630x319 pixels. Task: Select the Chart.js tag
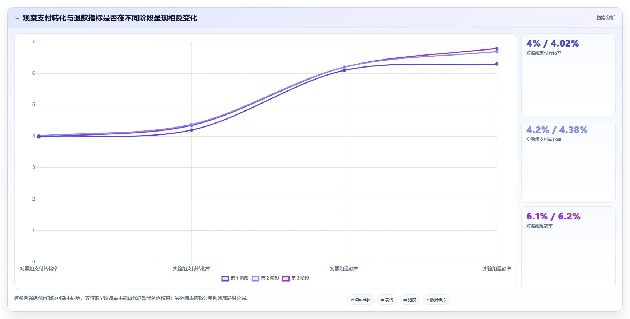tap(360, 300)
